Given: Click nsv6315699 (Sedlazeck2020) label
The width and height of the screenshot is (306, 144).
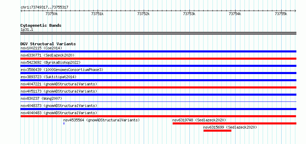Looking at the screenshot, I should coord(230,127).
